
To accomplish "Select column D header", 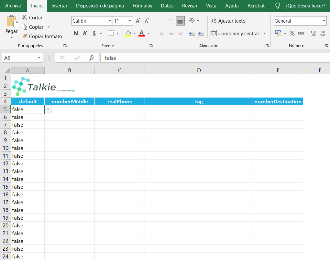I will (199, 70).
